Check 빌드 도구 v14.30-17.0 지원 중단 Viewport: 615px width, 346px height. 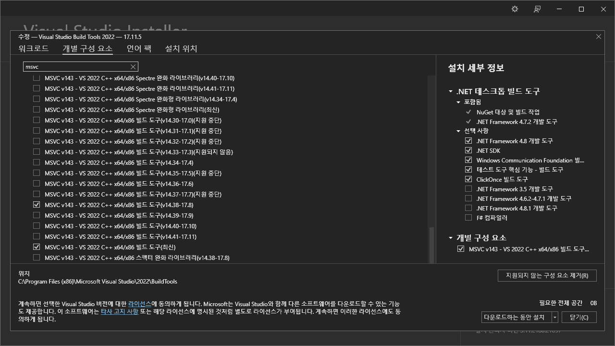click(x=37, y=120)
